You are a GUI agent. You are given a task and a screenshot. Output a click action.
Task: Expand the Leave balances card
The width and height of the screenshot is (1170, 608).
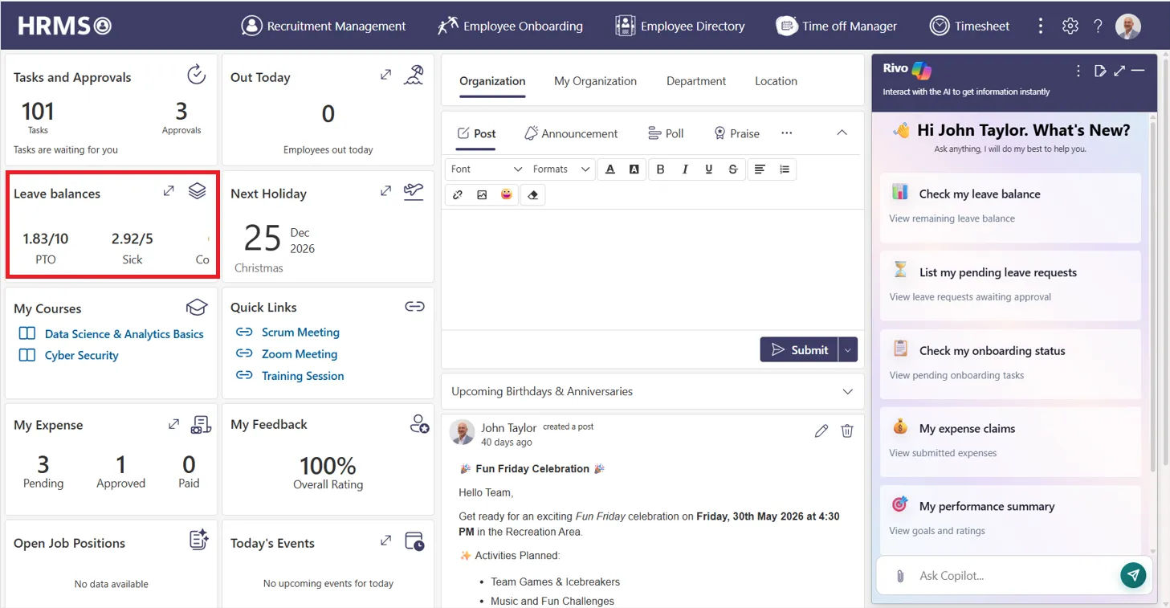click(169, 191)
